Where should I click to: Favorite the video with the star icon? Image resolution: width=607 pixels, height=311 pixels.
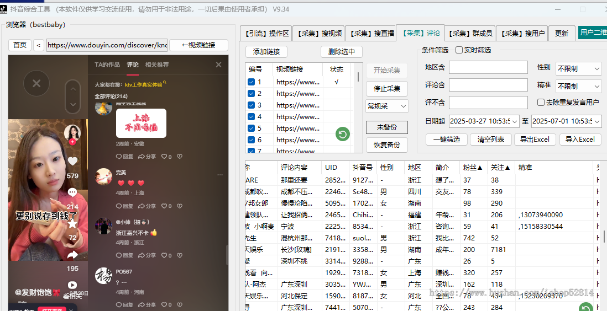[72, 224]
